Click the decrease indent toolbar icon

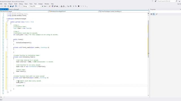coord(68,6)
